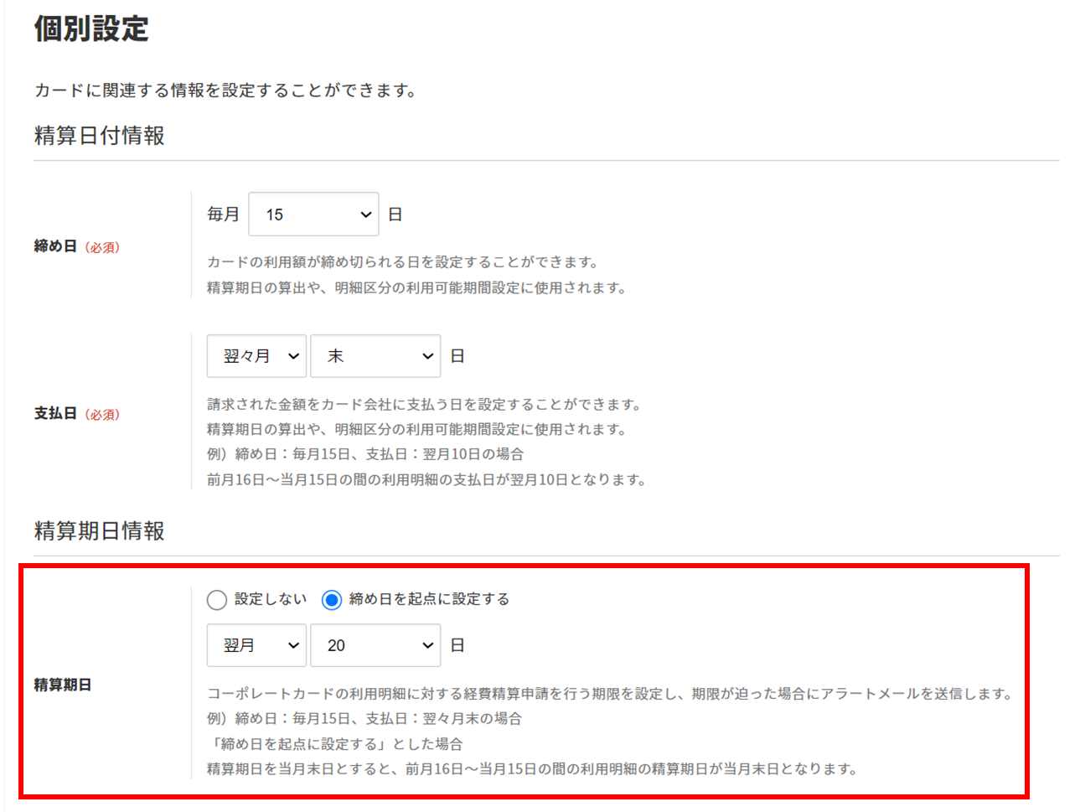Click the 請求された金額をカード会社に支払う help text
The image size is (1080, 812).
(x=424, y=405)
